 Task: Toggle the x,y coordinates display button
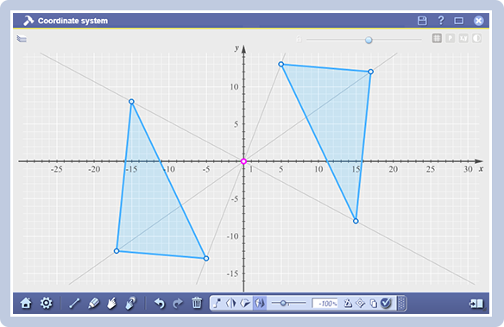point(463,38)
